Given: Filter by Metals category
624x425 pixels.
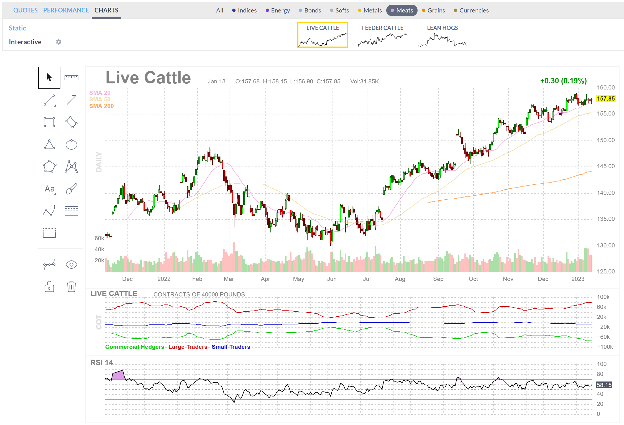Looking at the screenshot, I should pyautogui.click(x=370, y=11).
